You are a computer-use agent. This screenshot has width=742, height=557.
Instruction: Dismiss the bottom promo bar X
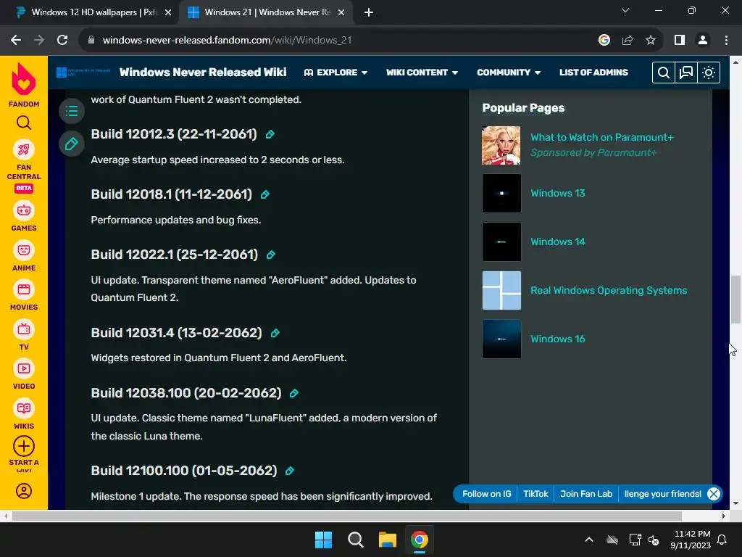point(714,494)
